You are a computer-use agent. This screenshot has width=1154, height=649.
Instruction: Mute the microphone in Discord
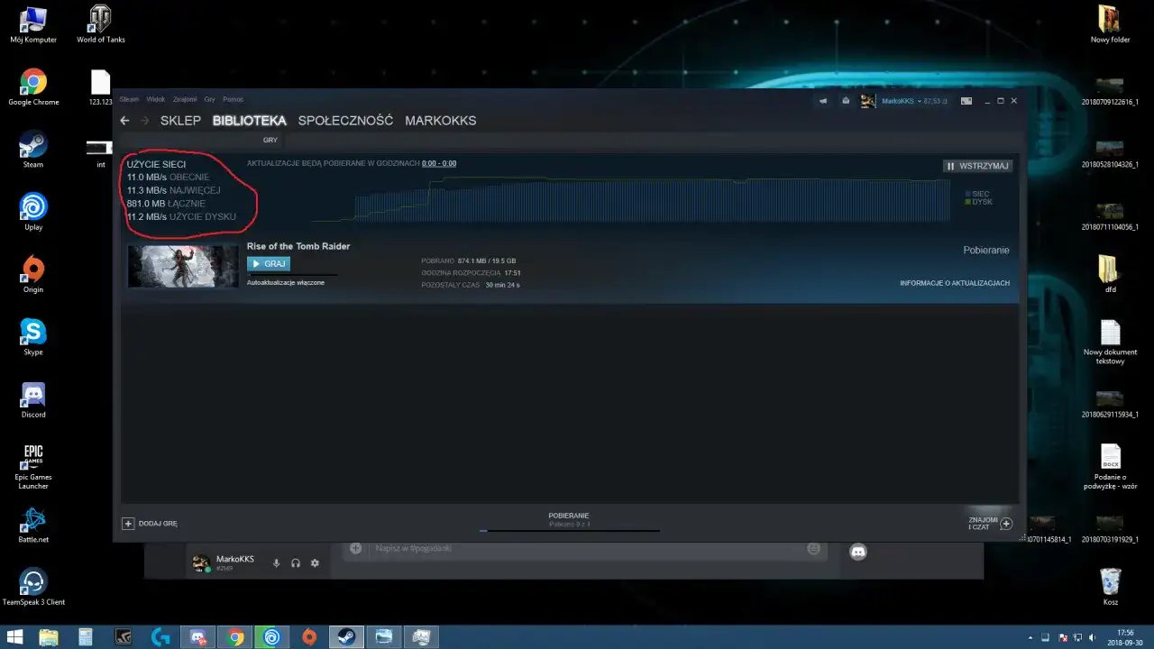click(276, 562)
